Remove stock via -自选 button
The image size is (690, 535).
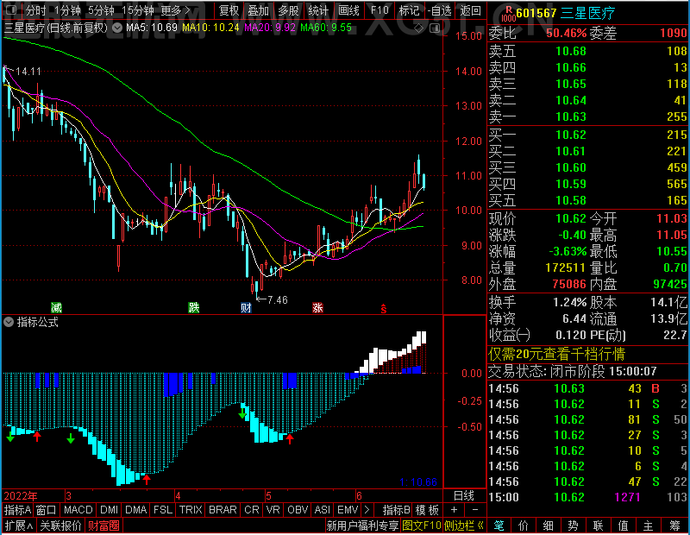click(440, 10)
